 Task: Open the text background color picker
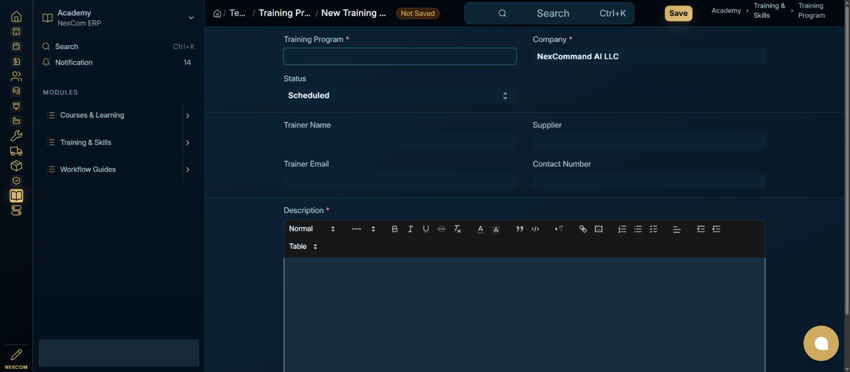coord(496,229)
